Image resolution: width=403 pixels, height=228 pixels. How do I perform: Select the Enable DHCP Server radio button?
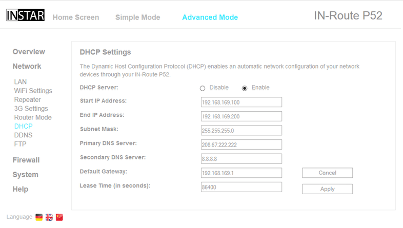pos(245,88)
